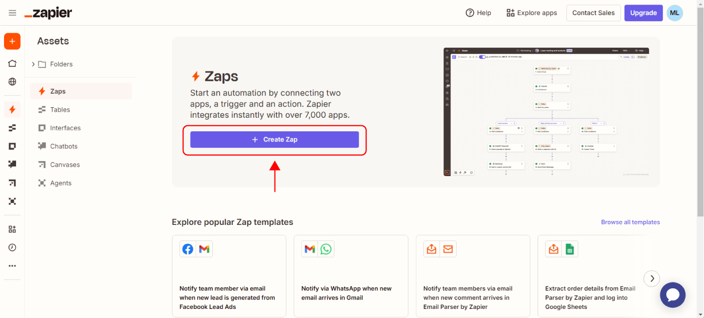Expand the Folders tree chevron
Screen dimensions: 704x318
[x=33, y=64]
